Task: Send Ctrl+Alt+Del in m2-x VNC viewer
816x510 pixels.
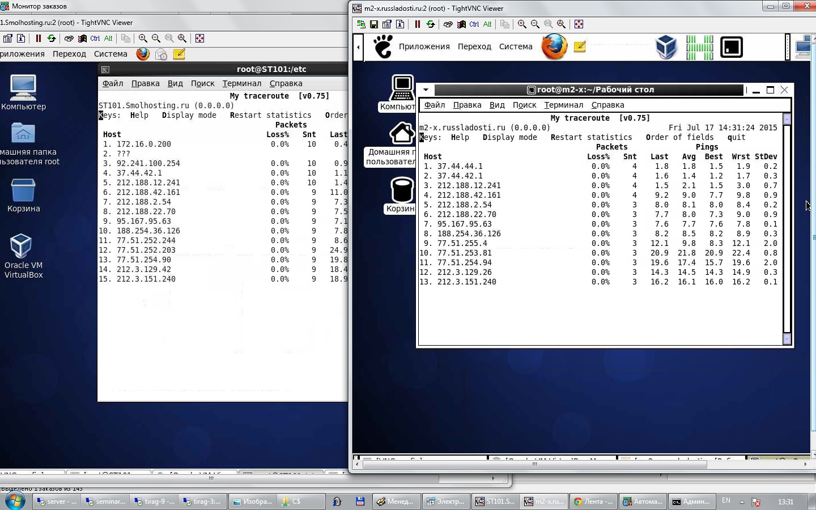Action: 448,24
